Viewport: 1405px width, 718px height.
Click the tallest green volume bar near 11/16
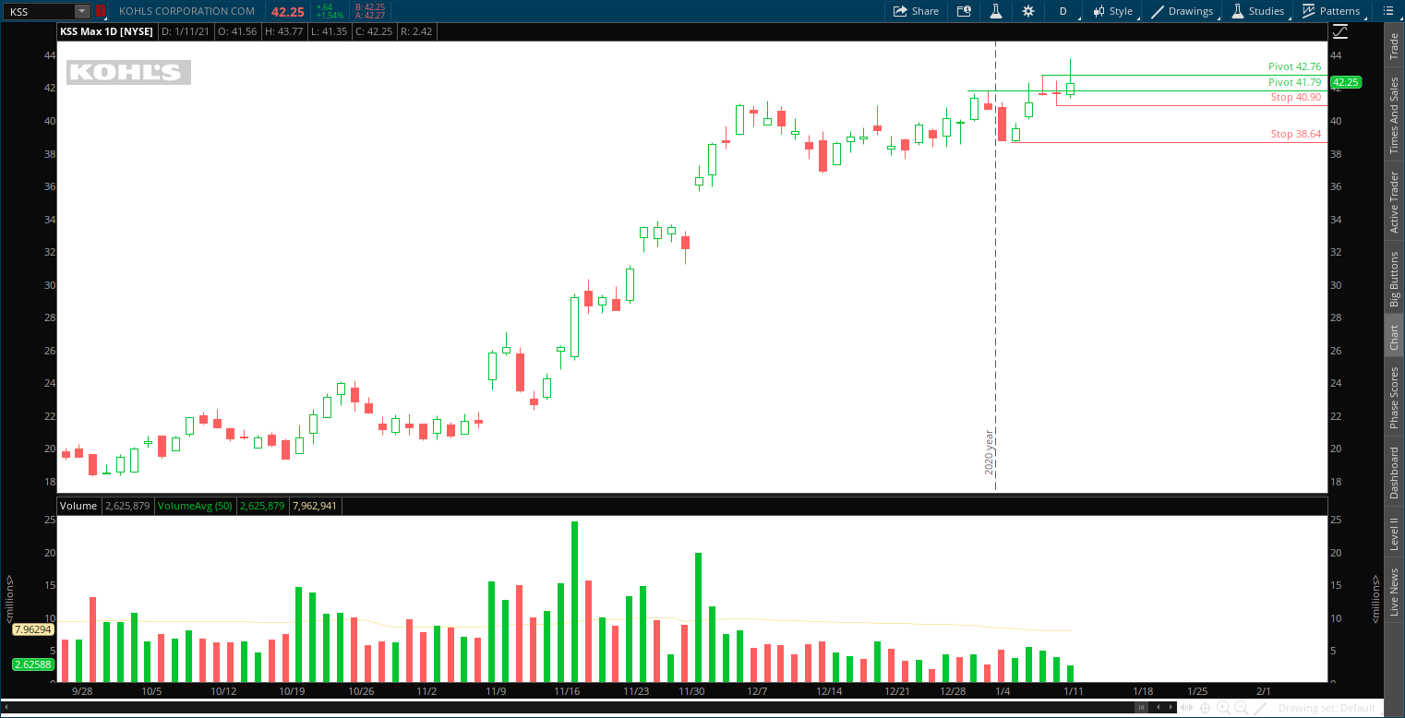point(574,602)
